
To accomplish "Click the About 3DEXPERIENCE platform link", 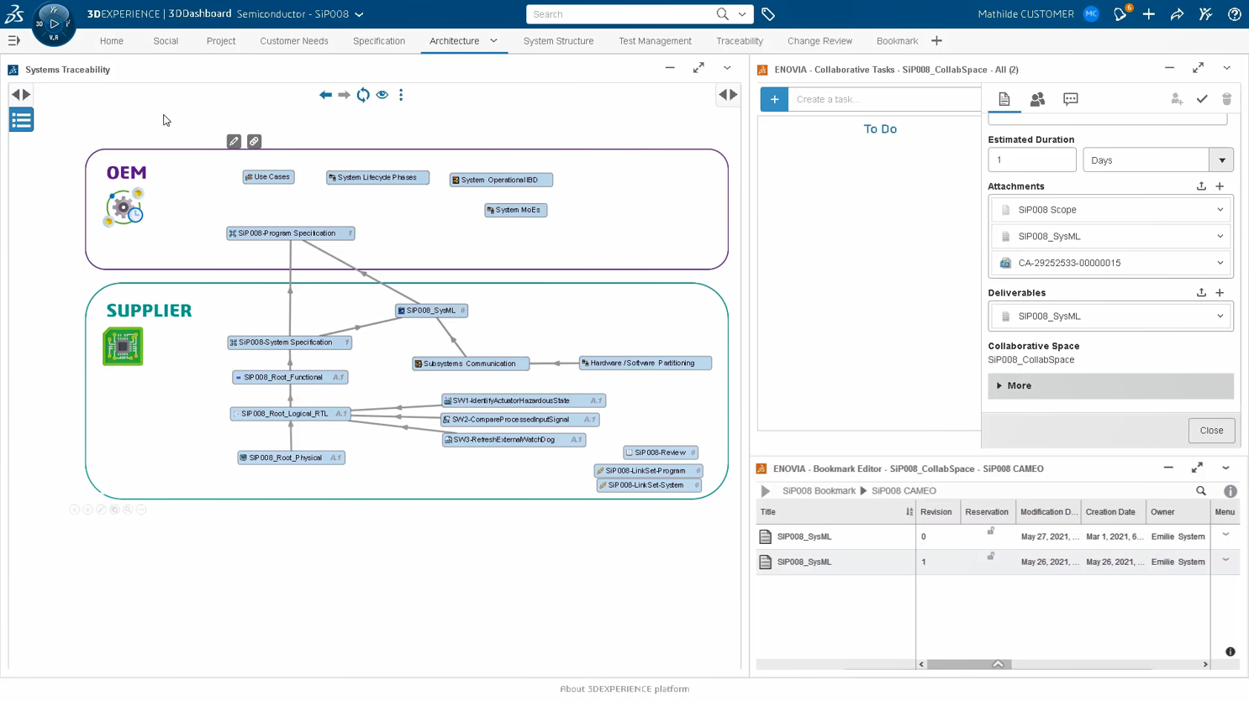I will (624, 689).
